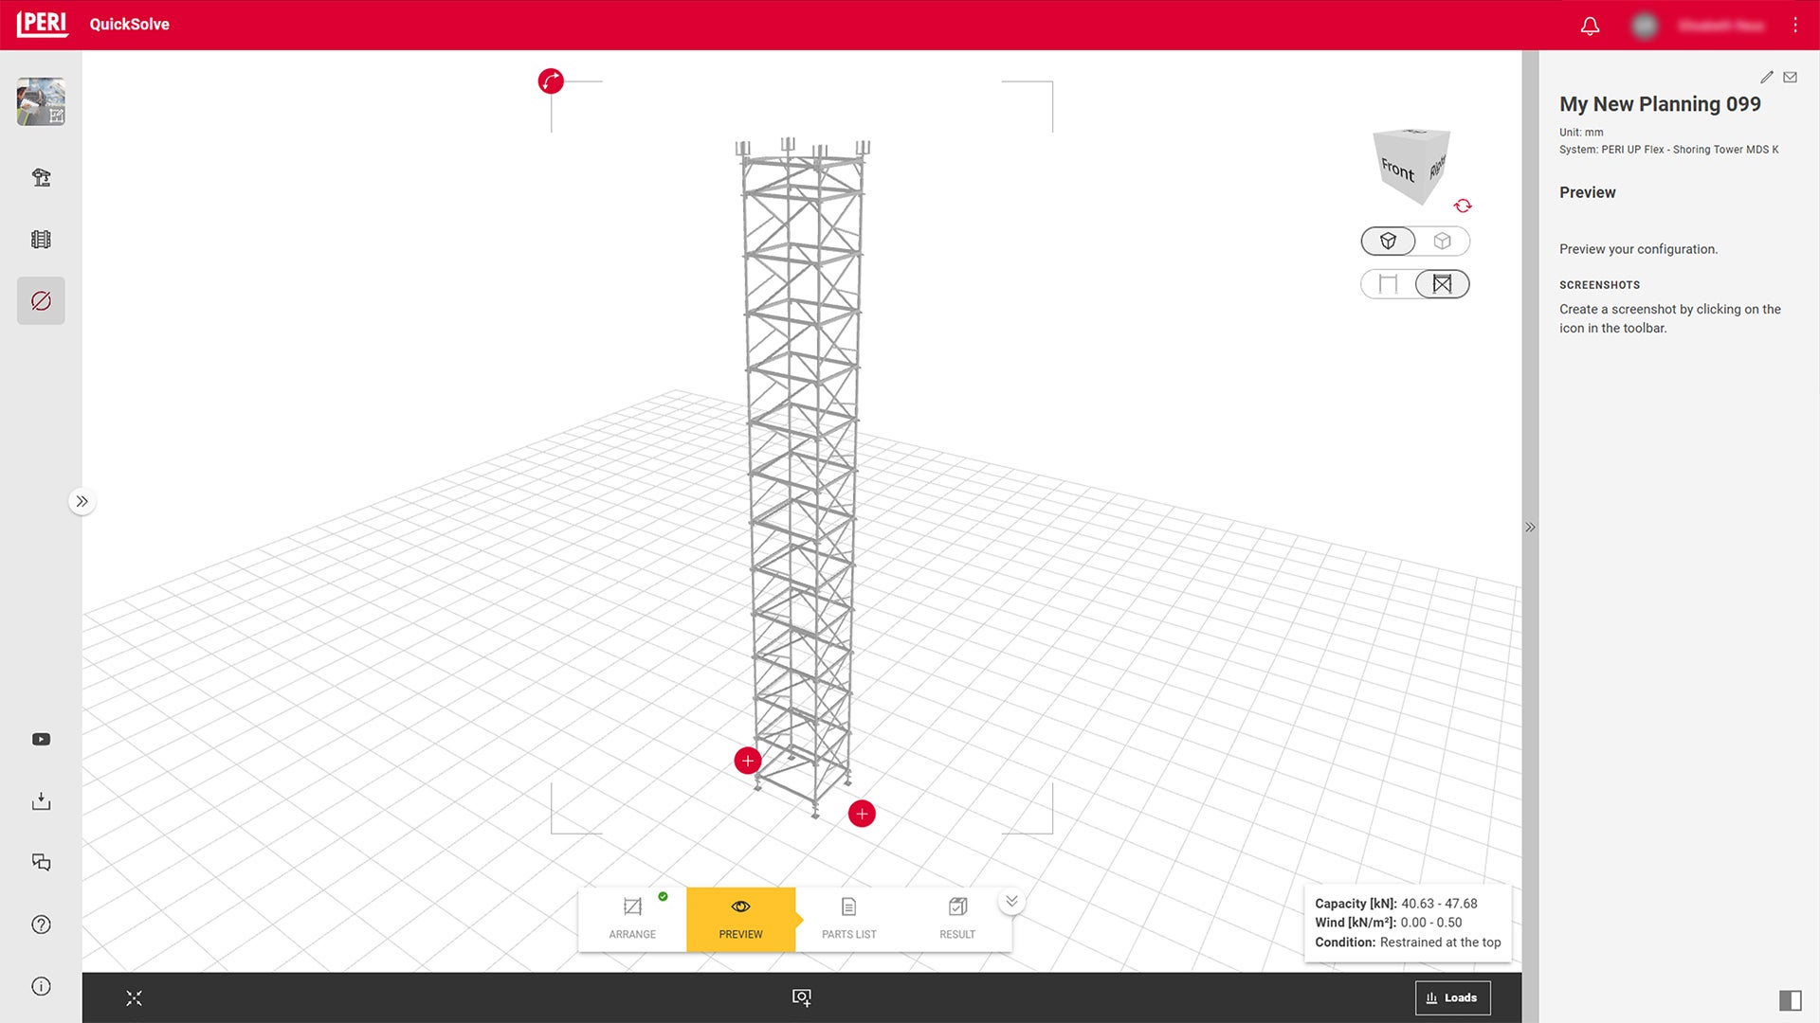Expand the right panel with the double-arrow

click(x=1530, y=528)
